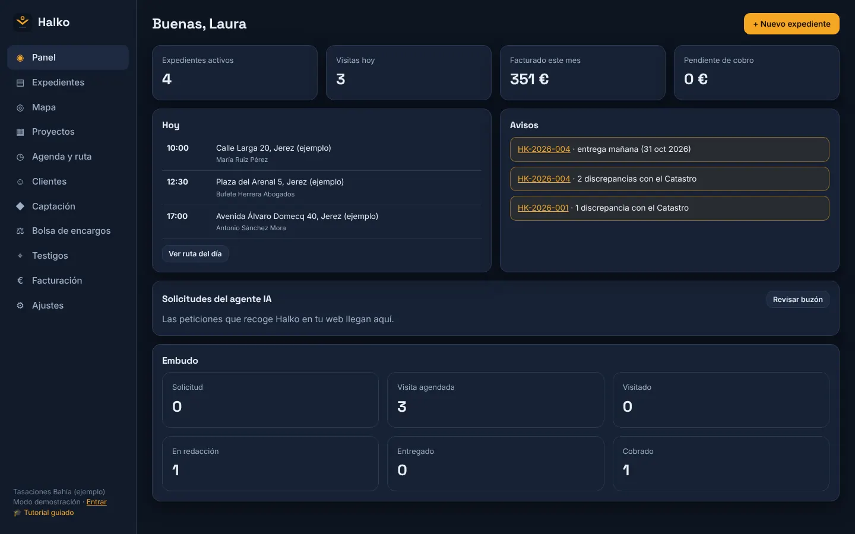Click the Bolsa de encargos scales icon

point(20,231)
